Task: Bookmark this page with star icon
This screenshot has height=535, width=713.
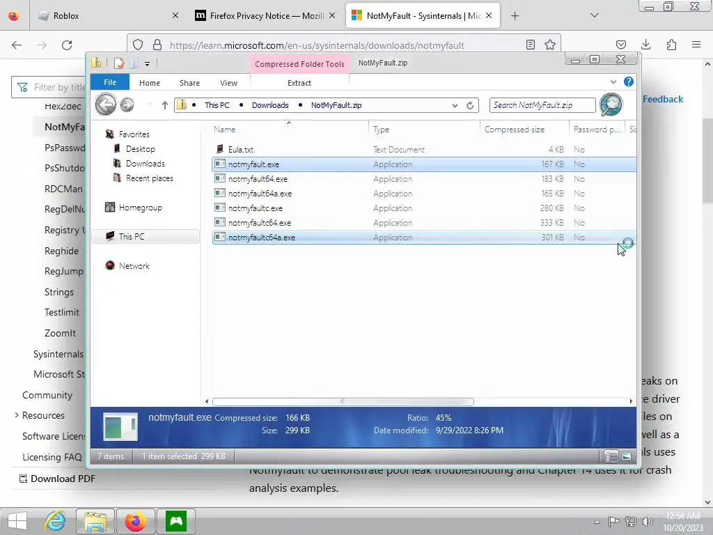Action: coord(550,45)
